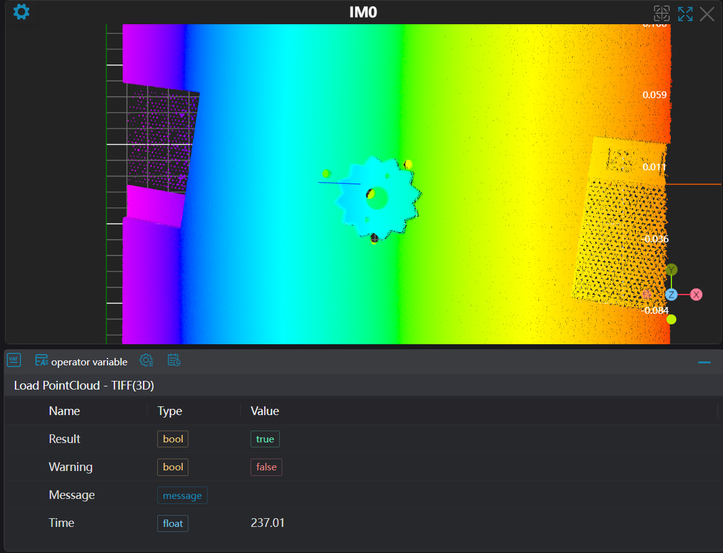
Task: Select the Time row float badge
Action: [x=173, y=523]
